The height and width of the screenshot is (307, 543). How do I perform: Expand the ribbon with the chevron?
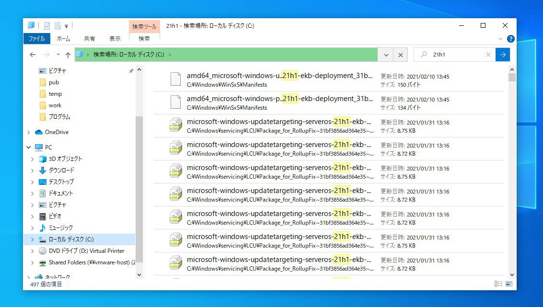click(x=500, y=39)
